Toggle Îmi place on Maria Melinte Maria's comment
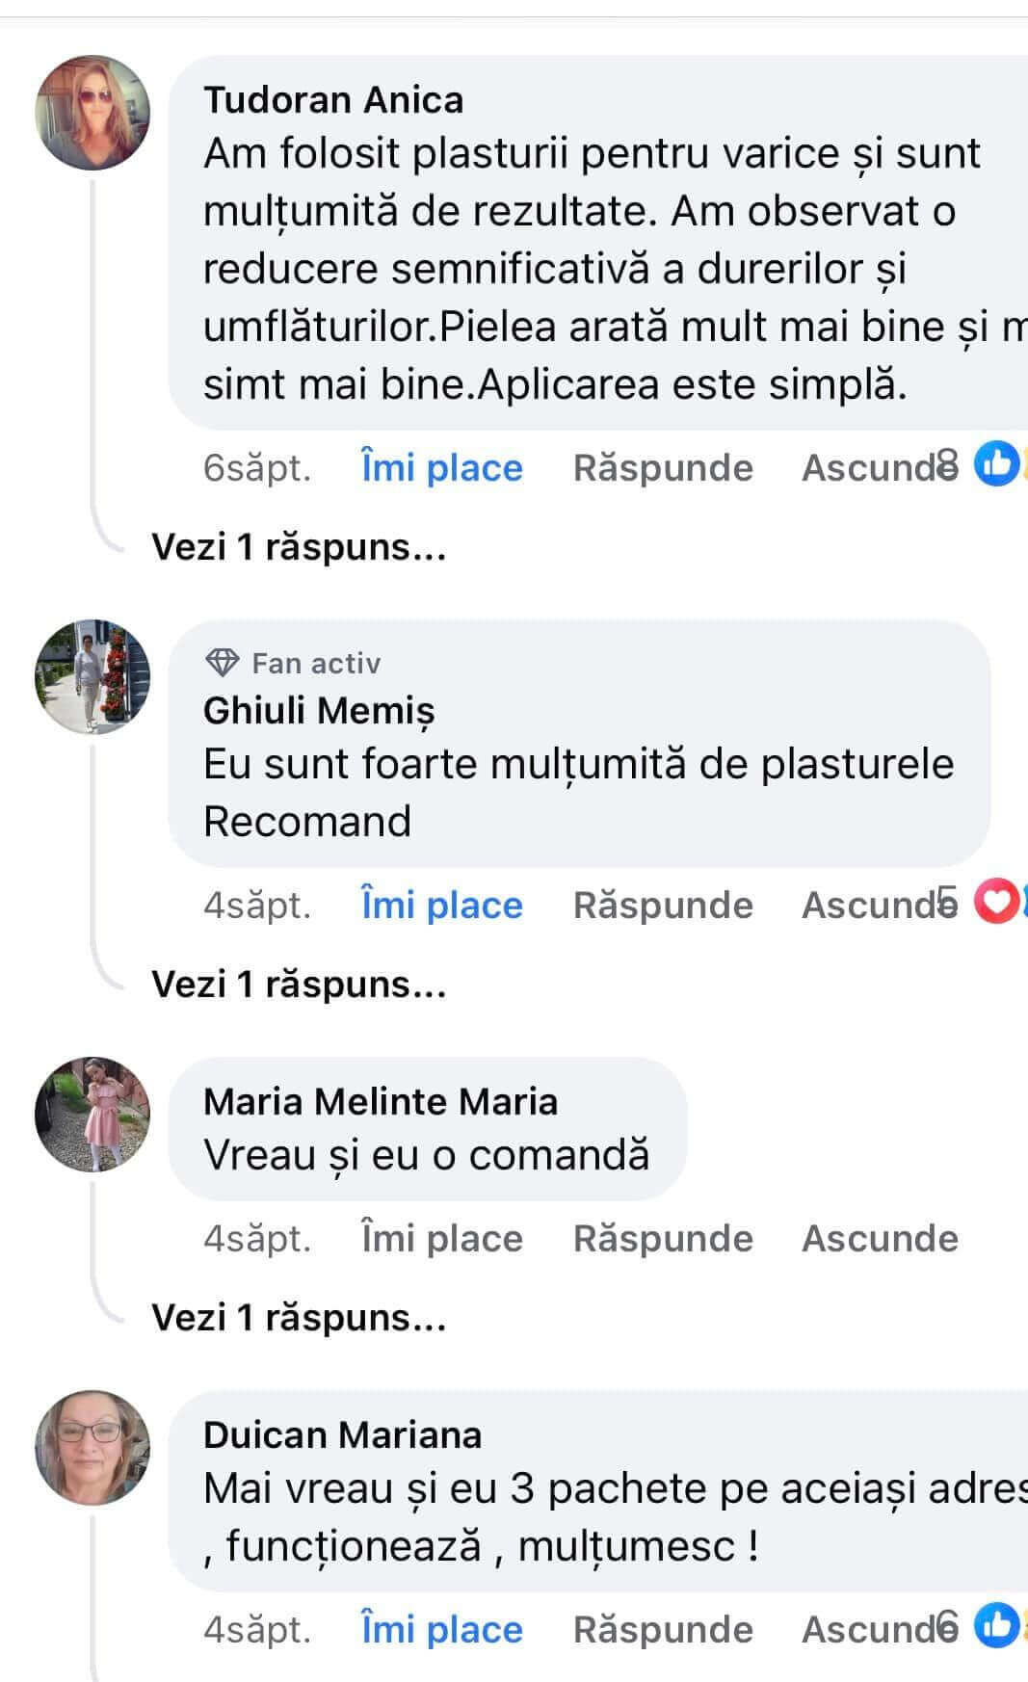 441,1239
